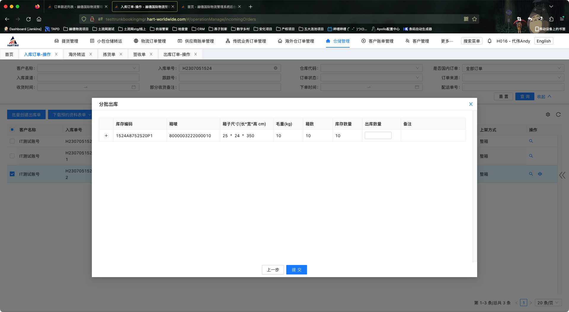Viewport: 569px width, 312px height.
Task: Open the 是否国内订单 dropdown
Action: tap(513, 68)
